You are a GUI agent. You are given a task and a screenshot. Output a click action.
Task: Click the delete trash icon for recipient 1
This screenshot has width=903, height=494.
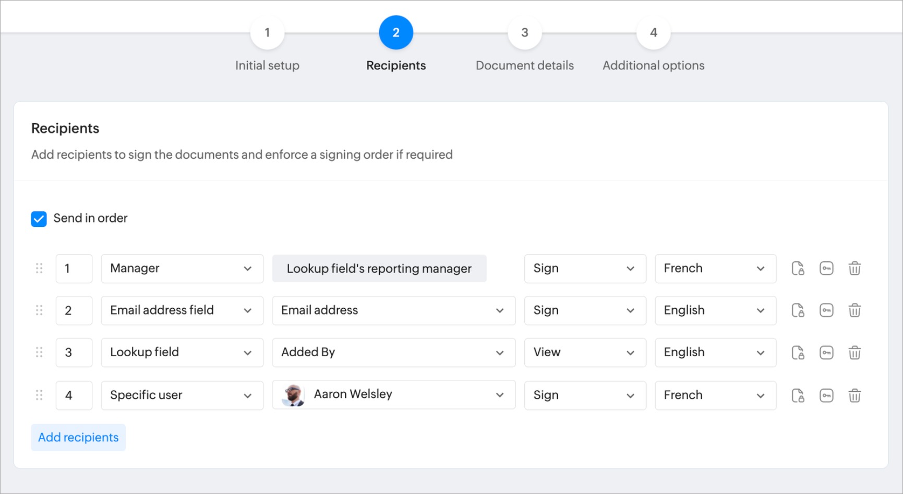pyautogui.click(x=854, y=269)
